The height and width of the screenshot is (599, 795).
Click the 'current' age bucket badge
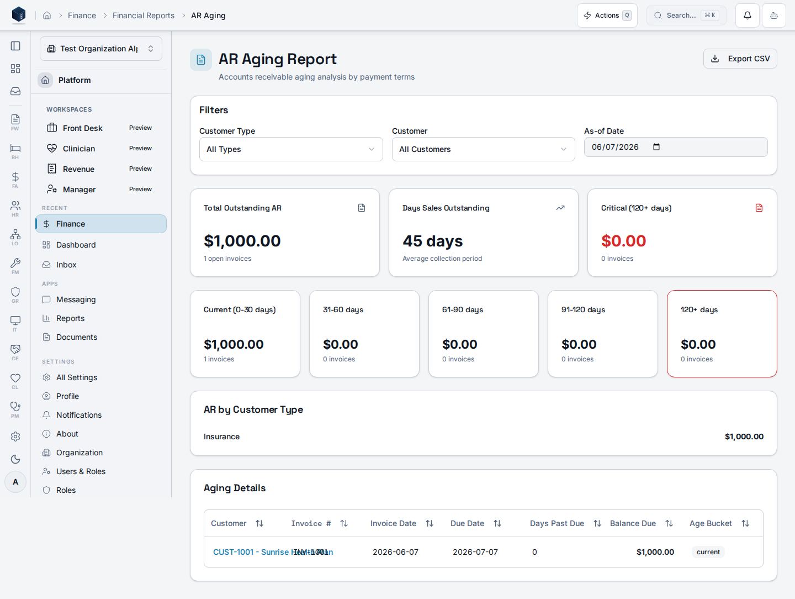[708, 552]
